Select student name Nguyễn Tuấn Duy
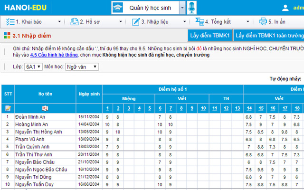The height and width of the screenshot is (190, 304). pos(34,184)
